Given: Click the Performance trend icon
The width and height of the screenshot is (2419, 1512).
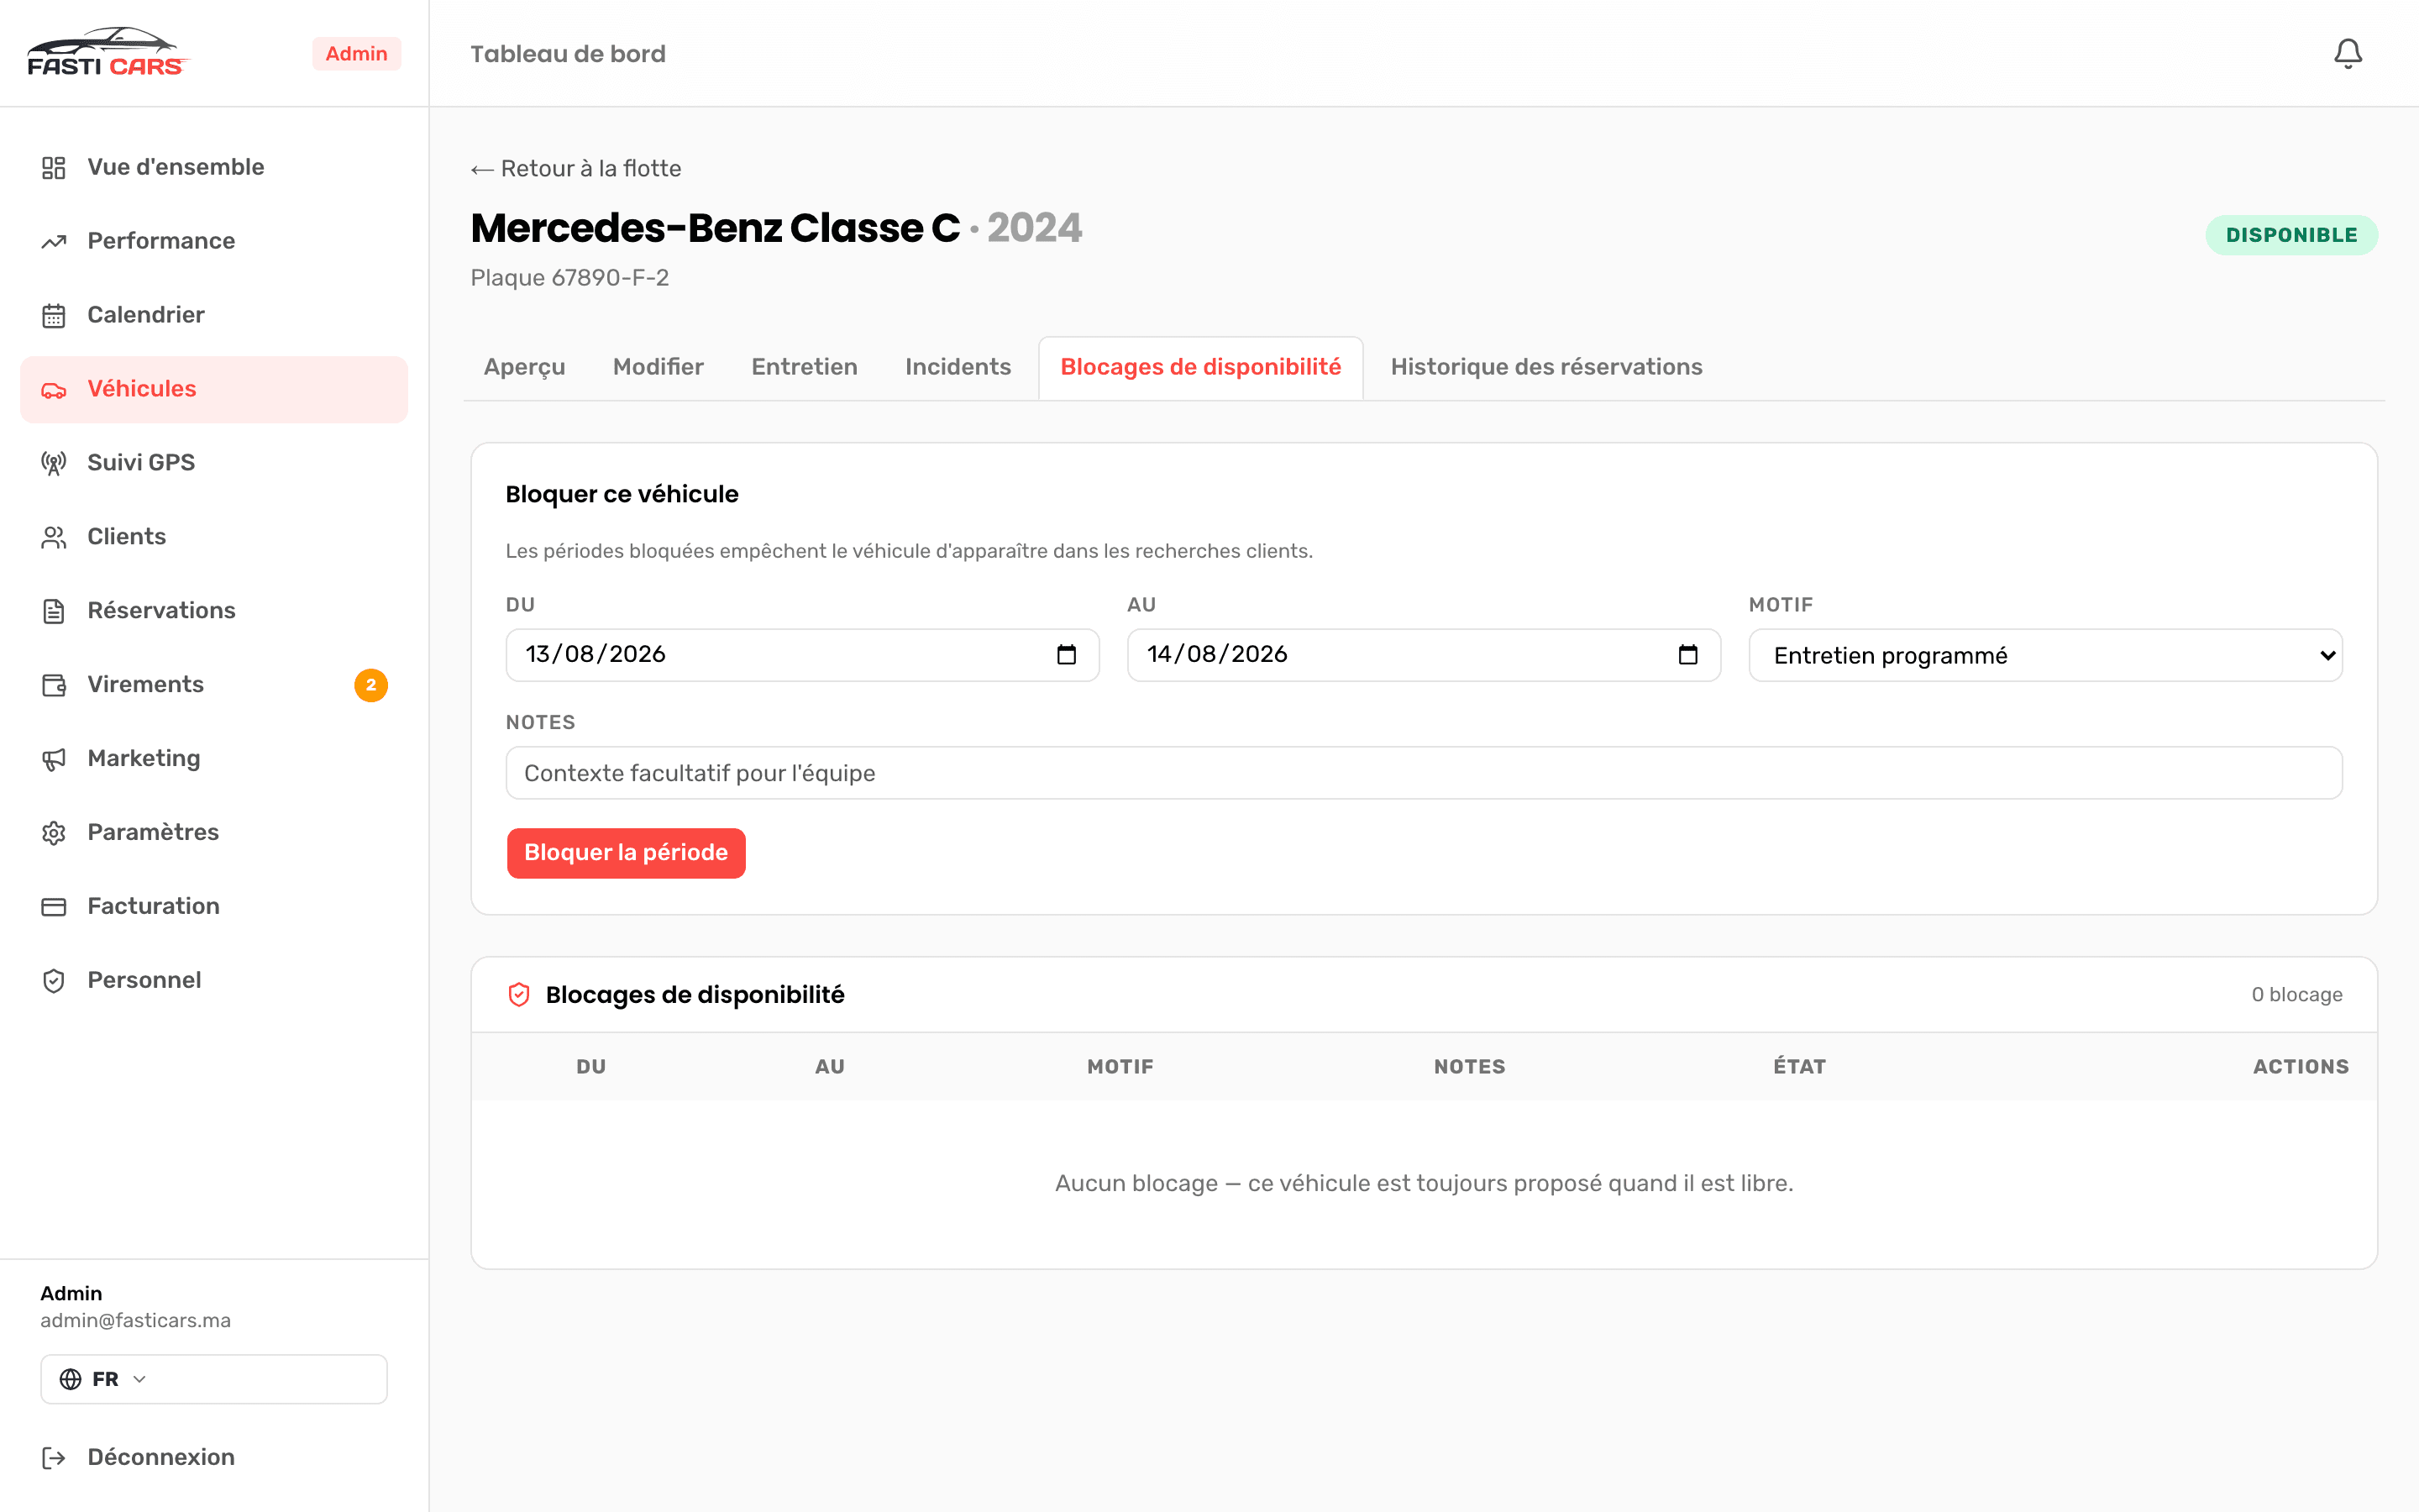Looking at the screenshot, I should tap(54, 241).
